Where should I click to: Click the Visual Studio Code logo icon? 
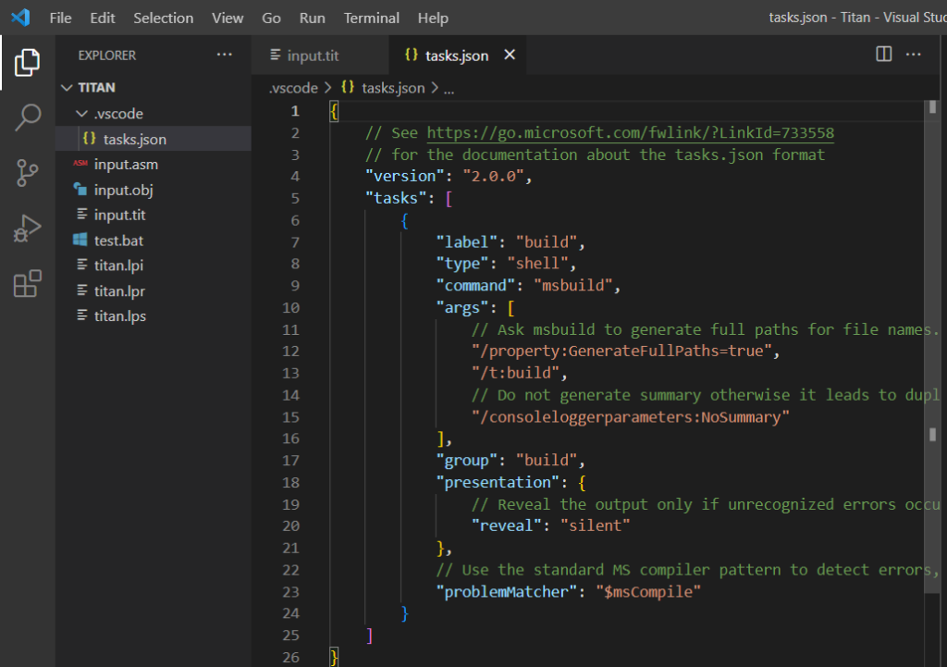tap(20, 18)
